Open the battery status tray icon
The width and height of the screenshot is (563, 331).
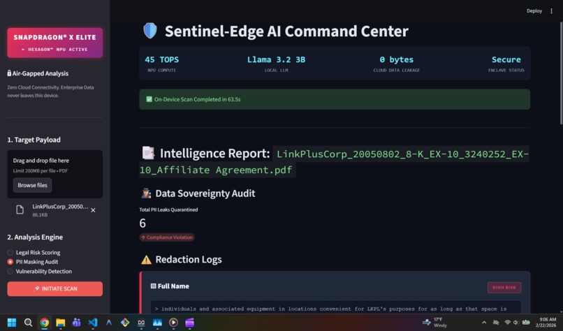526,323
